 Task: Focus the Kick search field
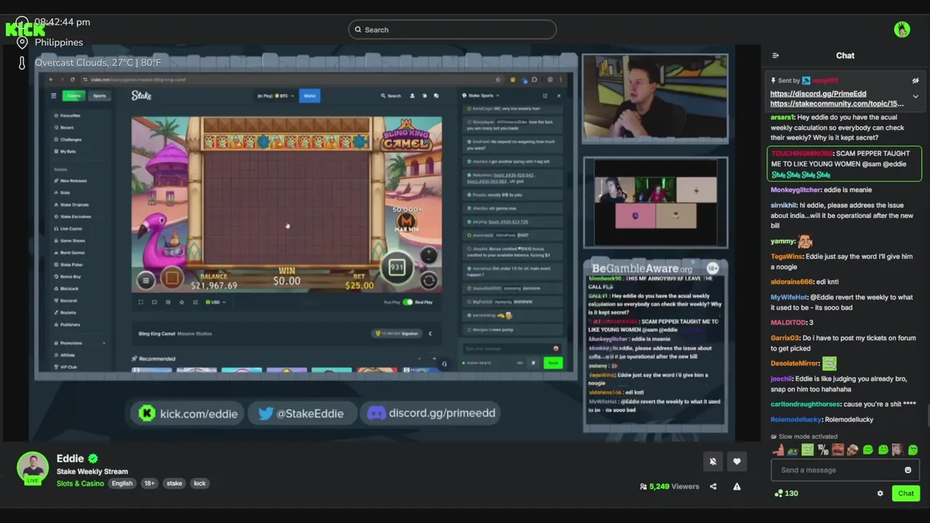coord(452,30)
